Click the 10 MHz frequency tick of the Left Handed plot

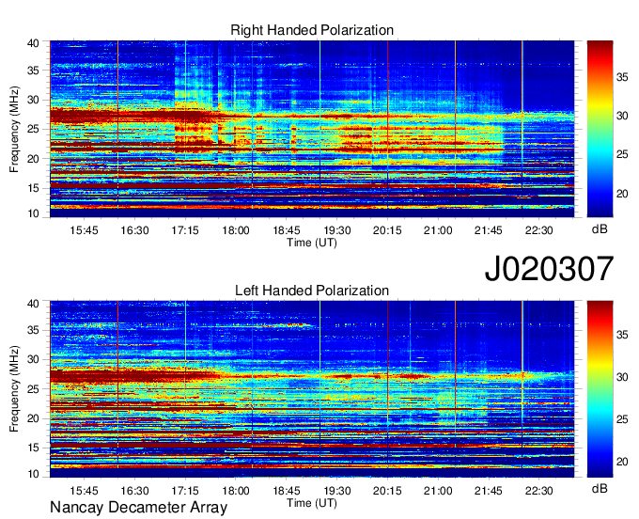pyautogui.click(x=33, y=474)
